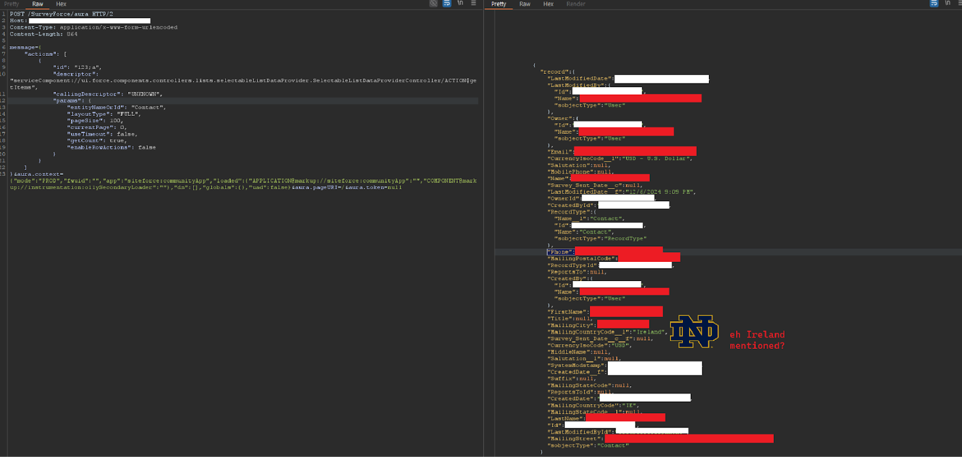Toggle the request pane hide-eye icon

coord(433,4)
